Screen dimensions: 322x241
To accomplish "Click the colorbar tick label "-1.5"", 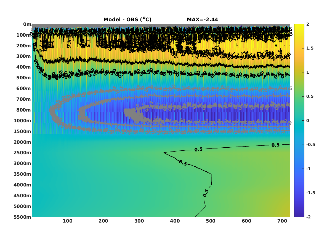I will [310, 193].
